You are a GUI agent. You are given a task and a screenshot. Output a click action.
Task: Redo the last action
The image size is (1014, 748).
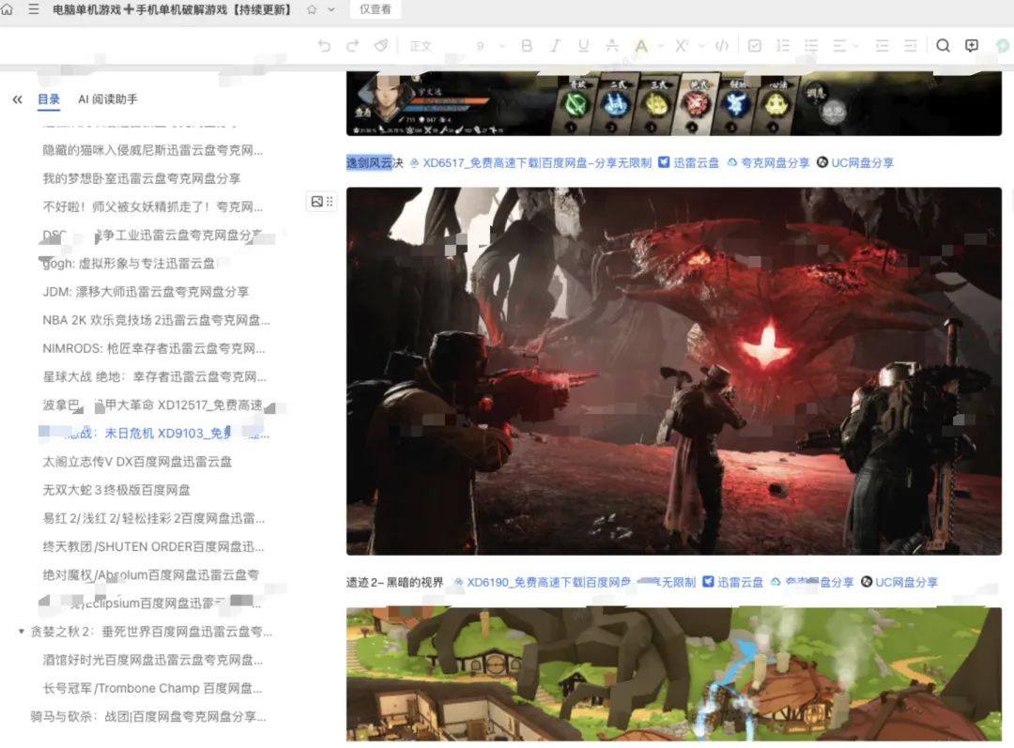click(x=352, y=45)
